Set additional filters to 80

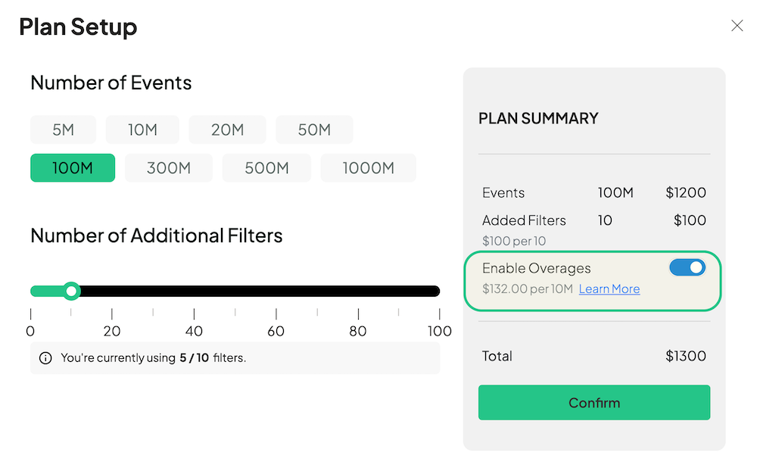click(x=358, y=292)
